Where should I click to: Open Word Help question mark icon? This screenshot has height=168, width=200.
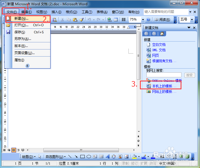(x=148, y=19)
